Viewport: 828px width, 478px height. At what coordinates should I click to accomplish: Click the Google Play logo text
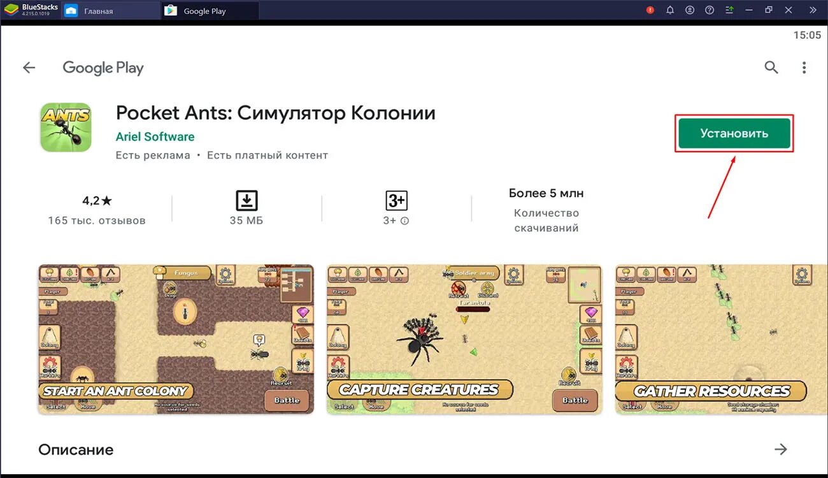[103, 68]
